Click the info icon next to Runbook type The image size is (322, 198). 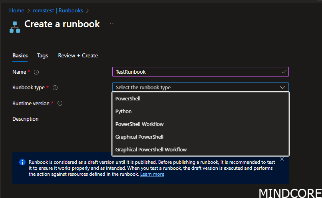point(55,88)
